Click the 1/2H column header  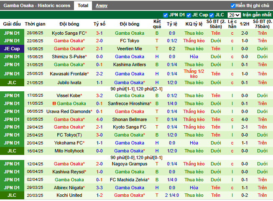tap(245, 24)
